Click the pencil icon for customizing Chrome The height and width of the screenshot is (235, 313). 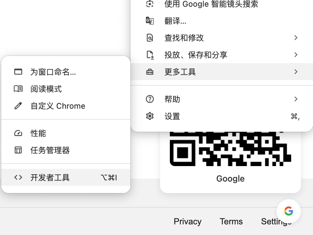(18, 106)
